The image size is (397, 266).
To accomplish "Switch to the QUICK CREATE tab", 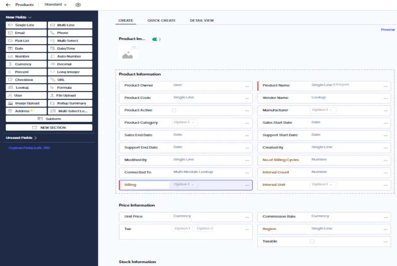I will coord(161,20).
